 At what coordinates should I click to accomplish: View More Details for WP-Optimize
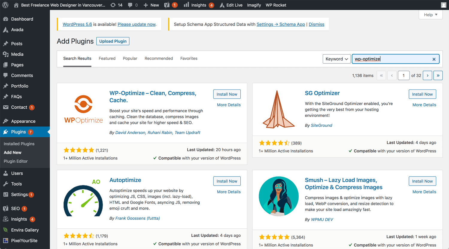229,105
